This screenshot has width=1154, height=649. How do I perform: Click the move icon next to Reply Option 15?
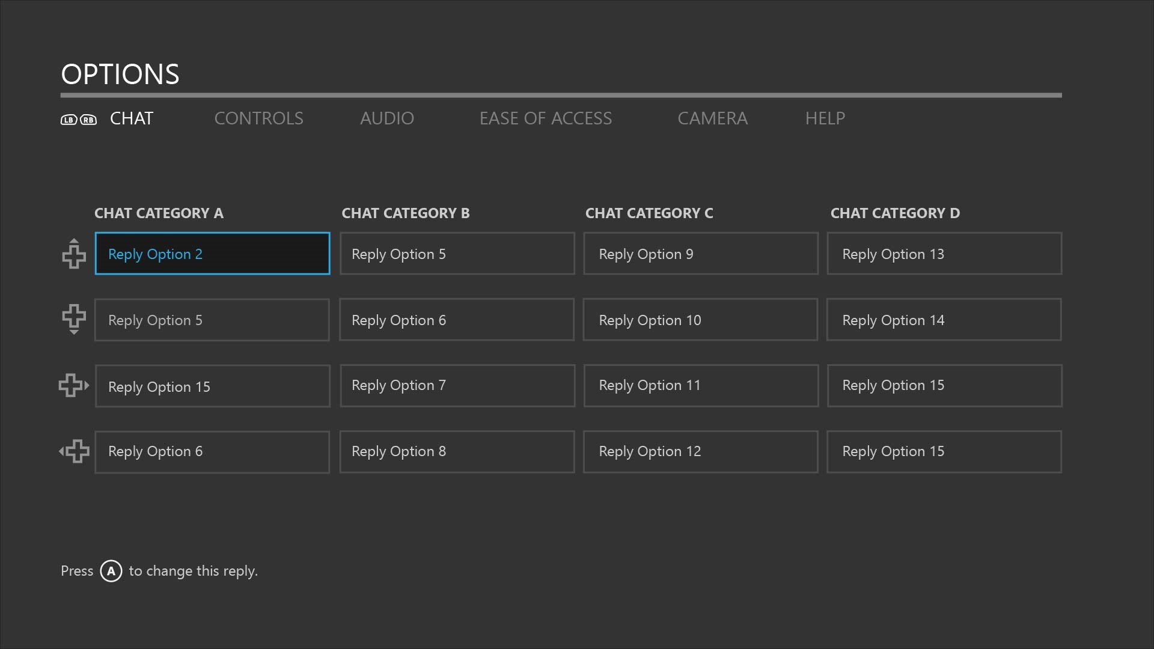[x=73, y=385]
